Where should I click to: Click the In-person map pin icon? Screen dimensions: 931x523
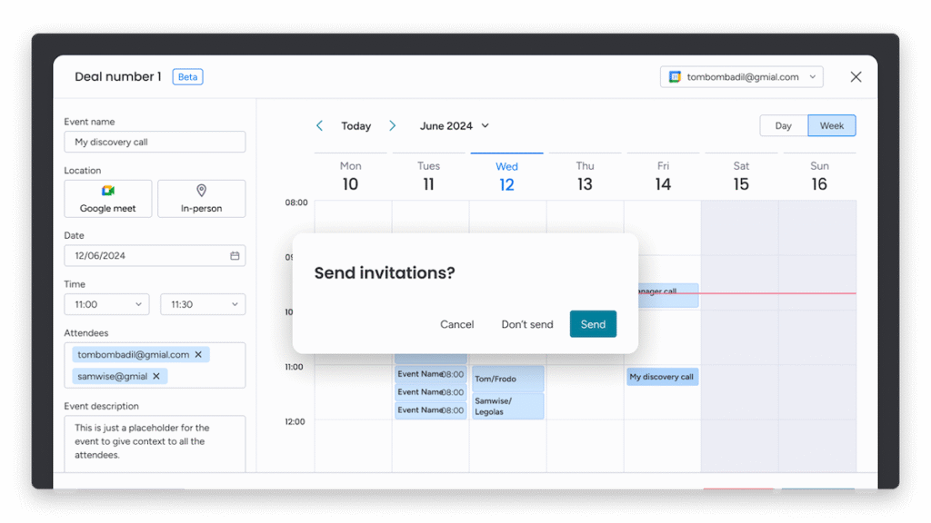[x=201, y=191]
